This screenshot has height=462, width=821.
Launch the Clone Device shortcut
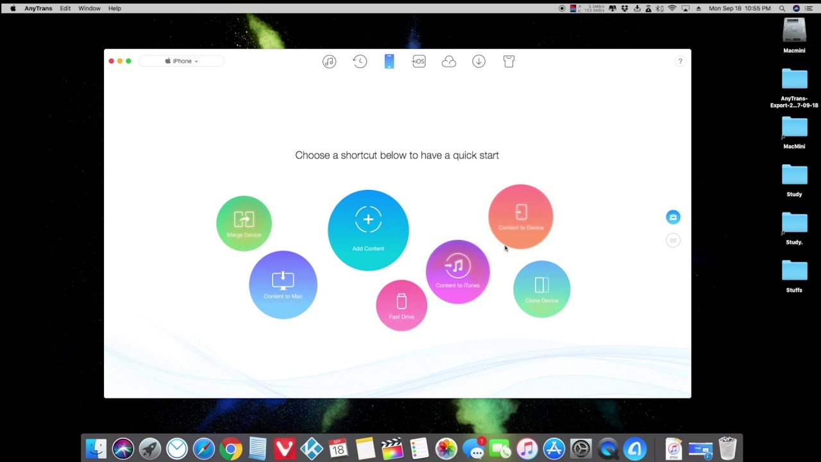541,289
